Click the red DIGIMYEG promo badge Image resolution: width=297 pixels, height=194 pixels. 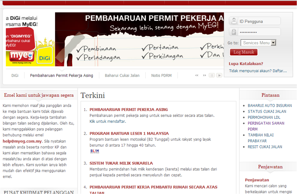coord(20,39)
